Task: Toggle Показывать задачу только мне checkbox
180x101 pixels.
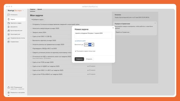Action: [75, 51]
